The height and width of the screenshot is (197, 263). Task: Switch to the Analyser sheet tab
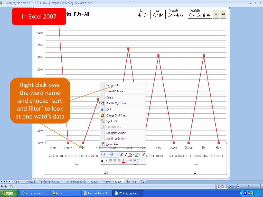107,182
